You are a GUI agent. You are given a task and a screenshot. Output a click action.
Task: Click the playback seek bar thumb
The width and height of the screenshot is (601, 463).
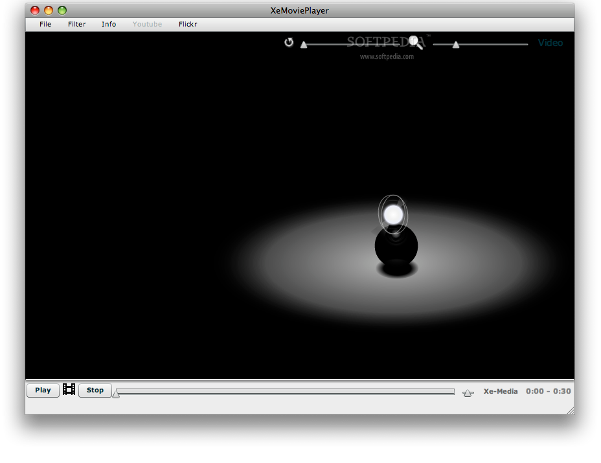(x=116, y=394)
